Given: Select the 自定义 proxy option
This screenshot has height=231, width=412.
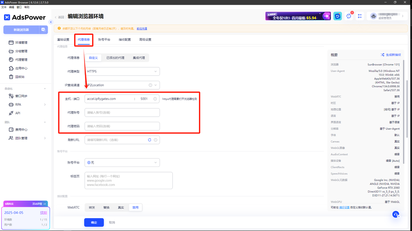Looking at the screenshot, I should point(93,58).
